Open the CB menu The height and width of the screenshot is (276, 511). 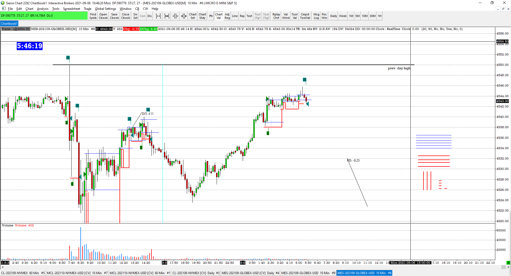click(x=137, y=9)
